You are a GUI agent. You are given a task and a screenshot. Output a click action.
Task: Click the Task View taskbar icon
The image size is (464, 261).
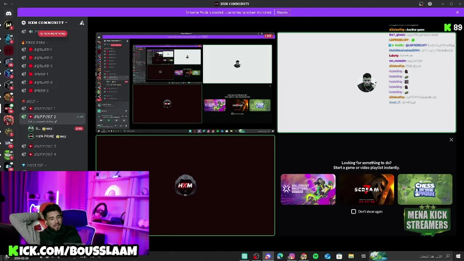click(363, 256)
